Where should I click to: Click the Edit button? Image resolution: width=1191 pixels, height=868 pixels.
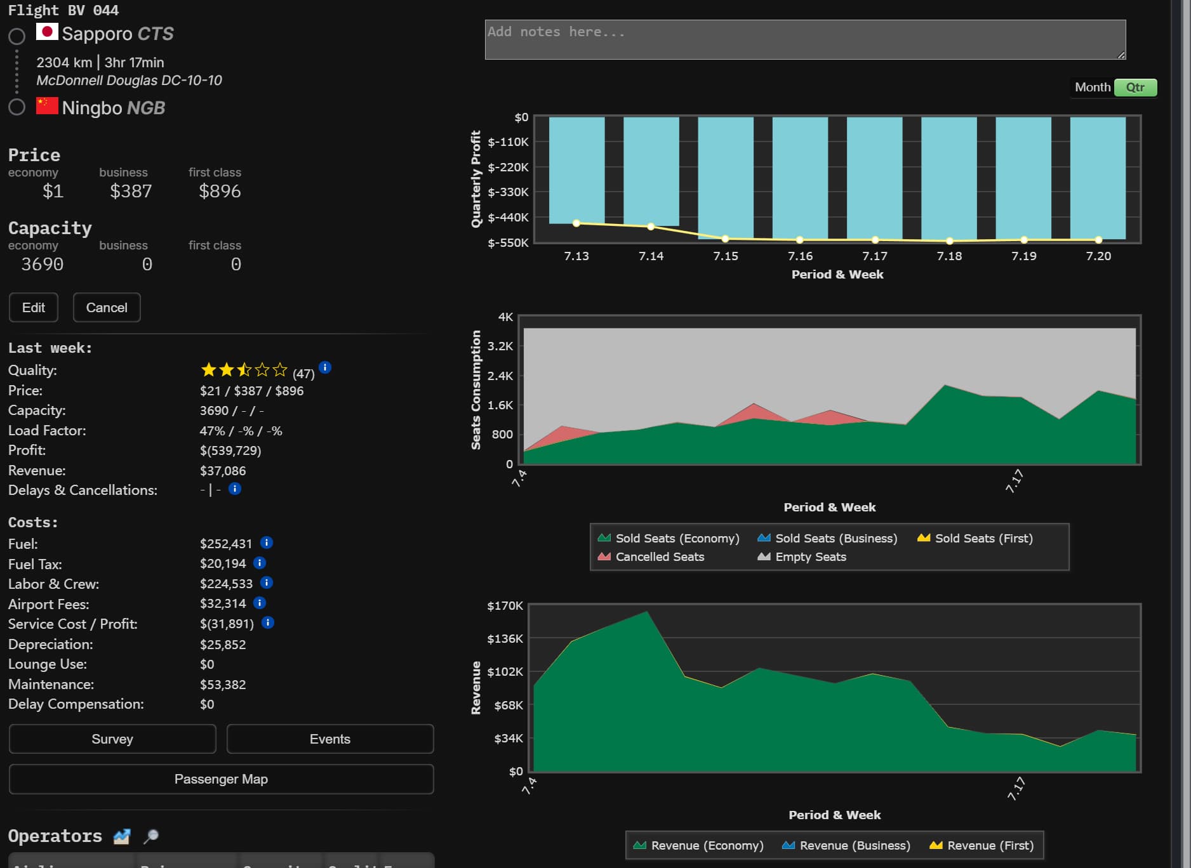pyautogui.click(x=34, y=308)
